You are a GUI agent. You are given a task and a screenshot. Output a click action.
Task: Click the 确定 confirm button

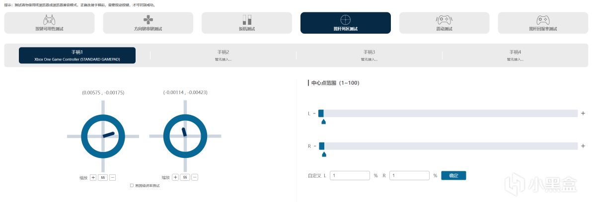click(453, 175)
